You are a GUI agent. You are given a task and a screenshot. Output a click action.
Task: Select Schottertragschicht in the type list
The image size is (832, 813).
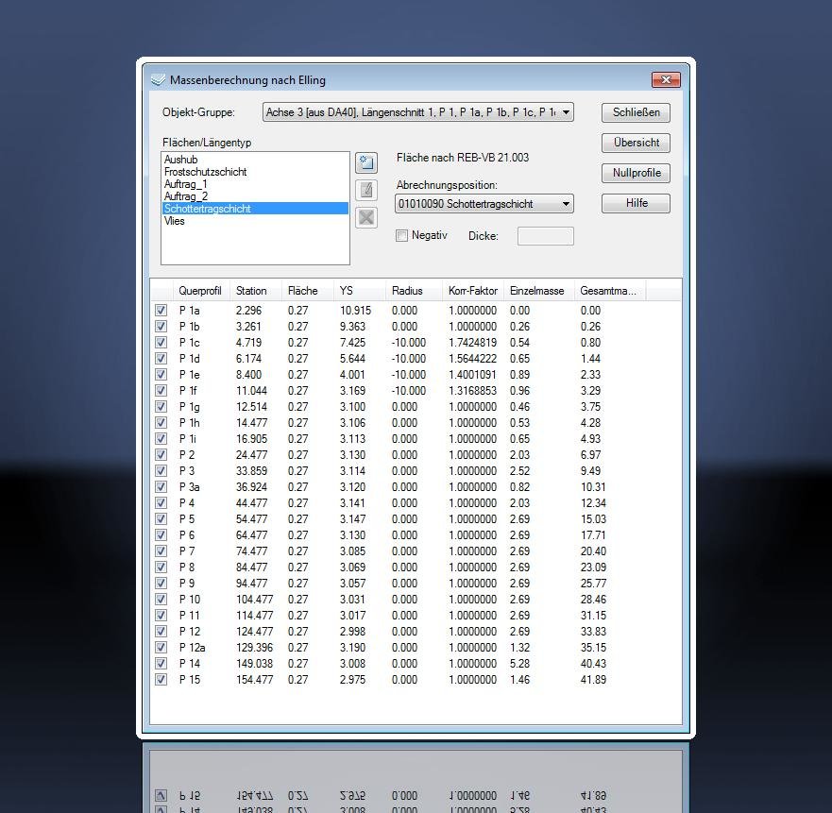[x=255, y=209]
